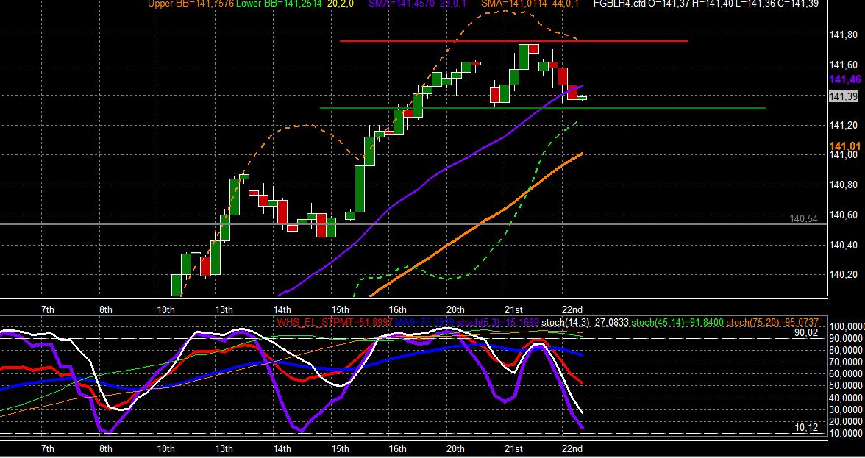Click the '141,00' price axis label
Viewport: 865px width, 458px height.
tap(844, 155)
